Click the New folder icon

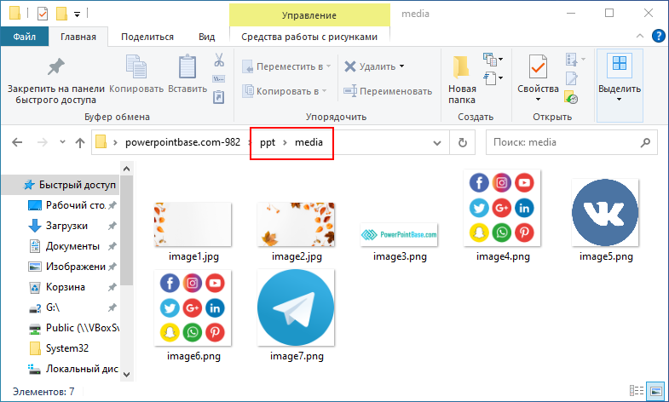[x=461, y=67]
